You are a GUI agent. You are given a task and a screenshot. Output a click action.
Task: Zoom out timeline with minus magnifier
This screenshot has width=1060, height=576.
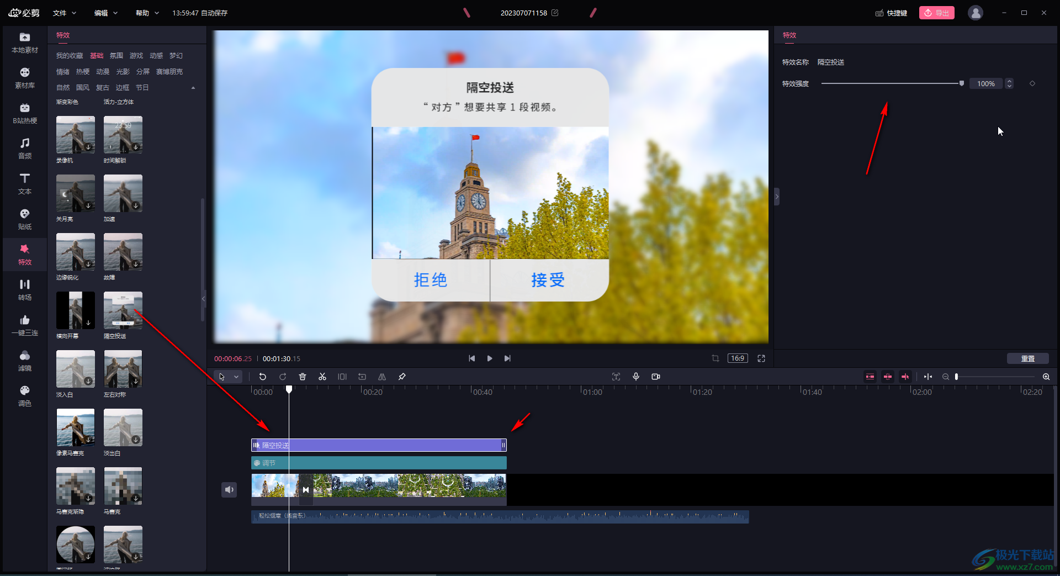click(x=946, y=377)
